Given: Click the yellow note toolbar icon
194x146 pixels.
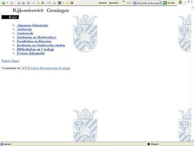Looking at the screenshot, I should [x=67, y=3].
